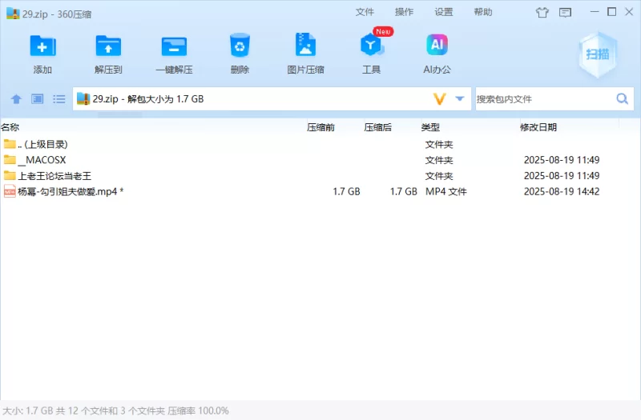Click the parent directory folder icon
The height and width of the screenshot is (420, 641).
[10, 144]
